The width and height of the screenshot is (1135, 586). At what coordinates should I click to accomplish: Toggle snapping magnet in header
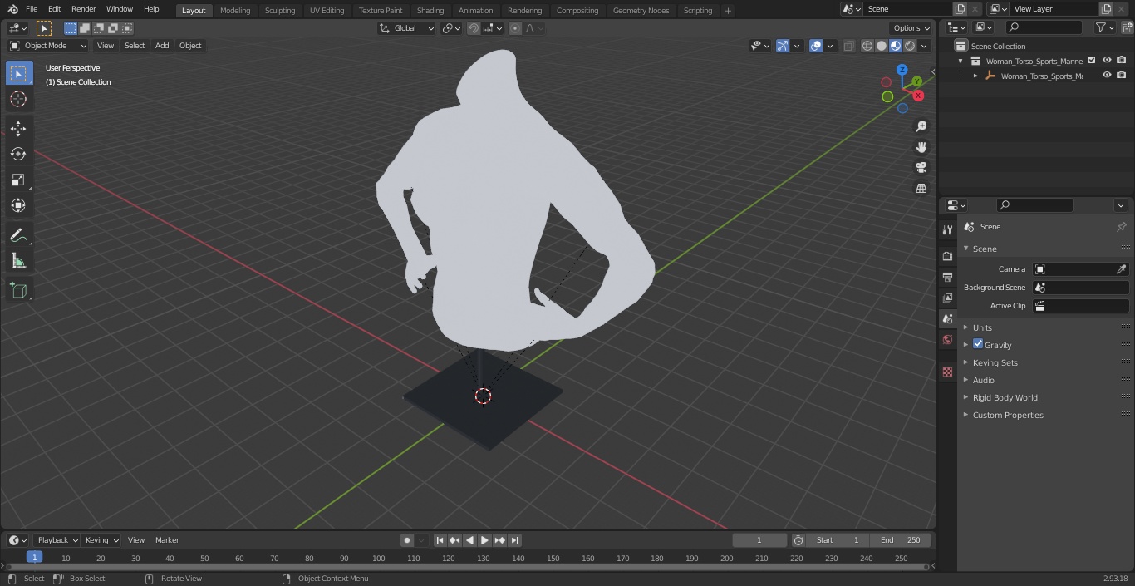pos(474,28)
